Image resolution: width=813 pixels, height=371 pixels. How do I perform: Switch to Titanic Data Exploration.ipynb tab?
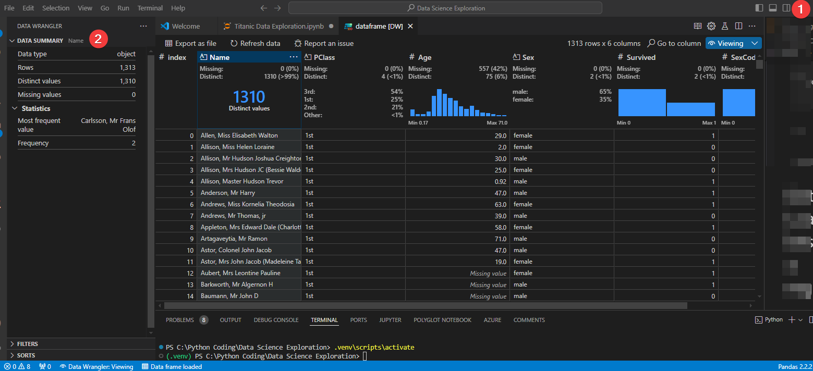(x=278, y=26)
